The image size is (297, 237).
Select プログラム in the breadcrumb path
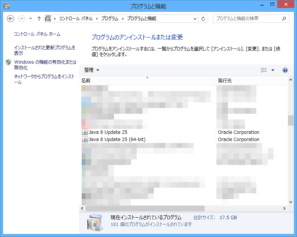point(110,19)
